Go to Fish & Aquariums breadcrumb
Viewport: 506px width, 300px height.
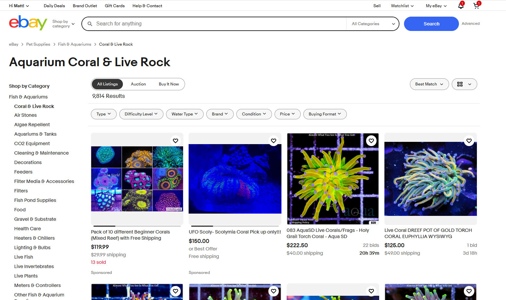(75, 44)
